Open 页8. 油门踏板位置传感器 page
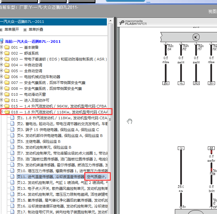 [x=62, y=159]
